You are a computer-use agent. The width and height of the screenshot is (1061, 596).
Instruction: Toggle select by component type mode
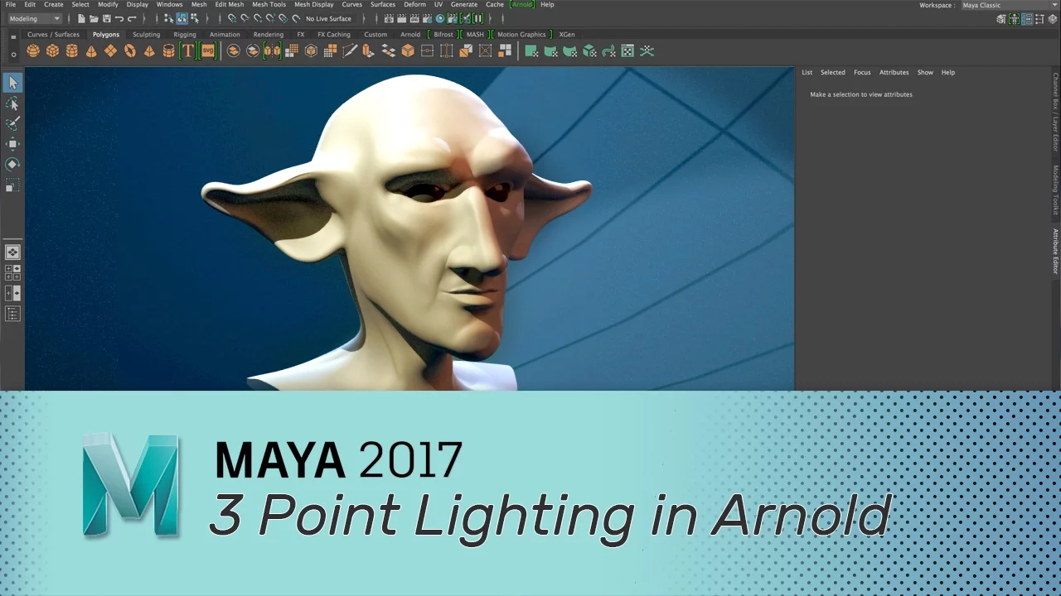click(x=194, y=18)
